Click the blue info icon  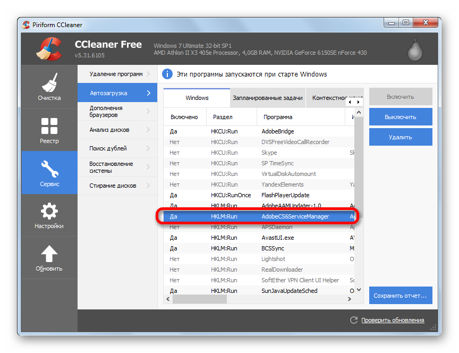[x=167, y=74]
